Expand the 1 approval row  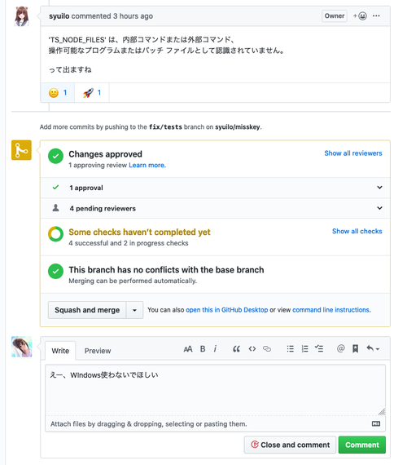pos(215,188)
